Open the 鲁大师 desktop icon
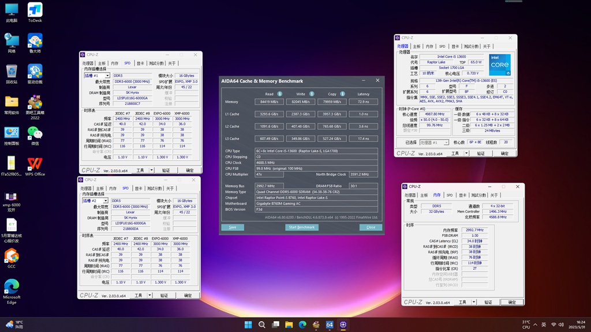 click(36, 40)
